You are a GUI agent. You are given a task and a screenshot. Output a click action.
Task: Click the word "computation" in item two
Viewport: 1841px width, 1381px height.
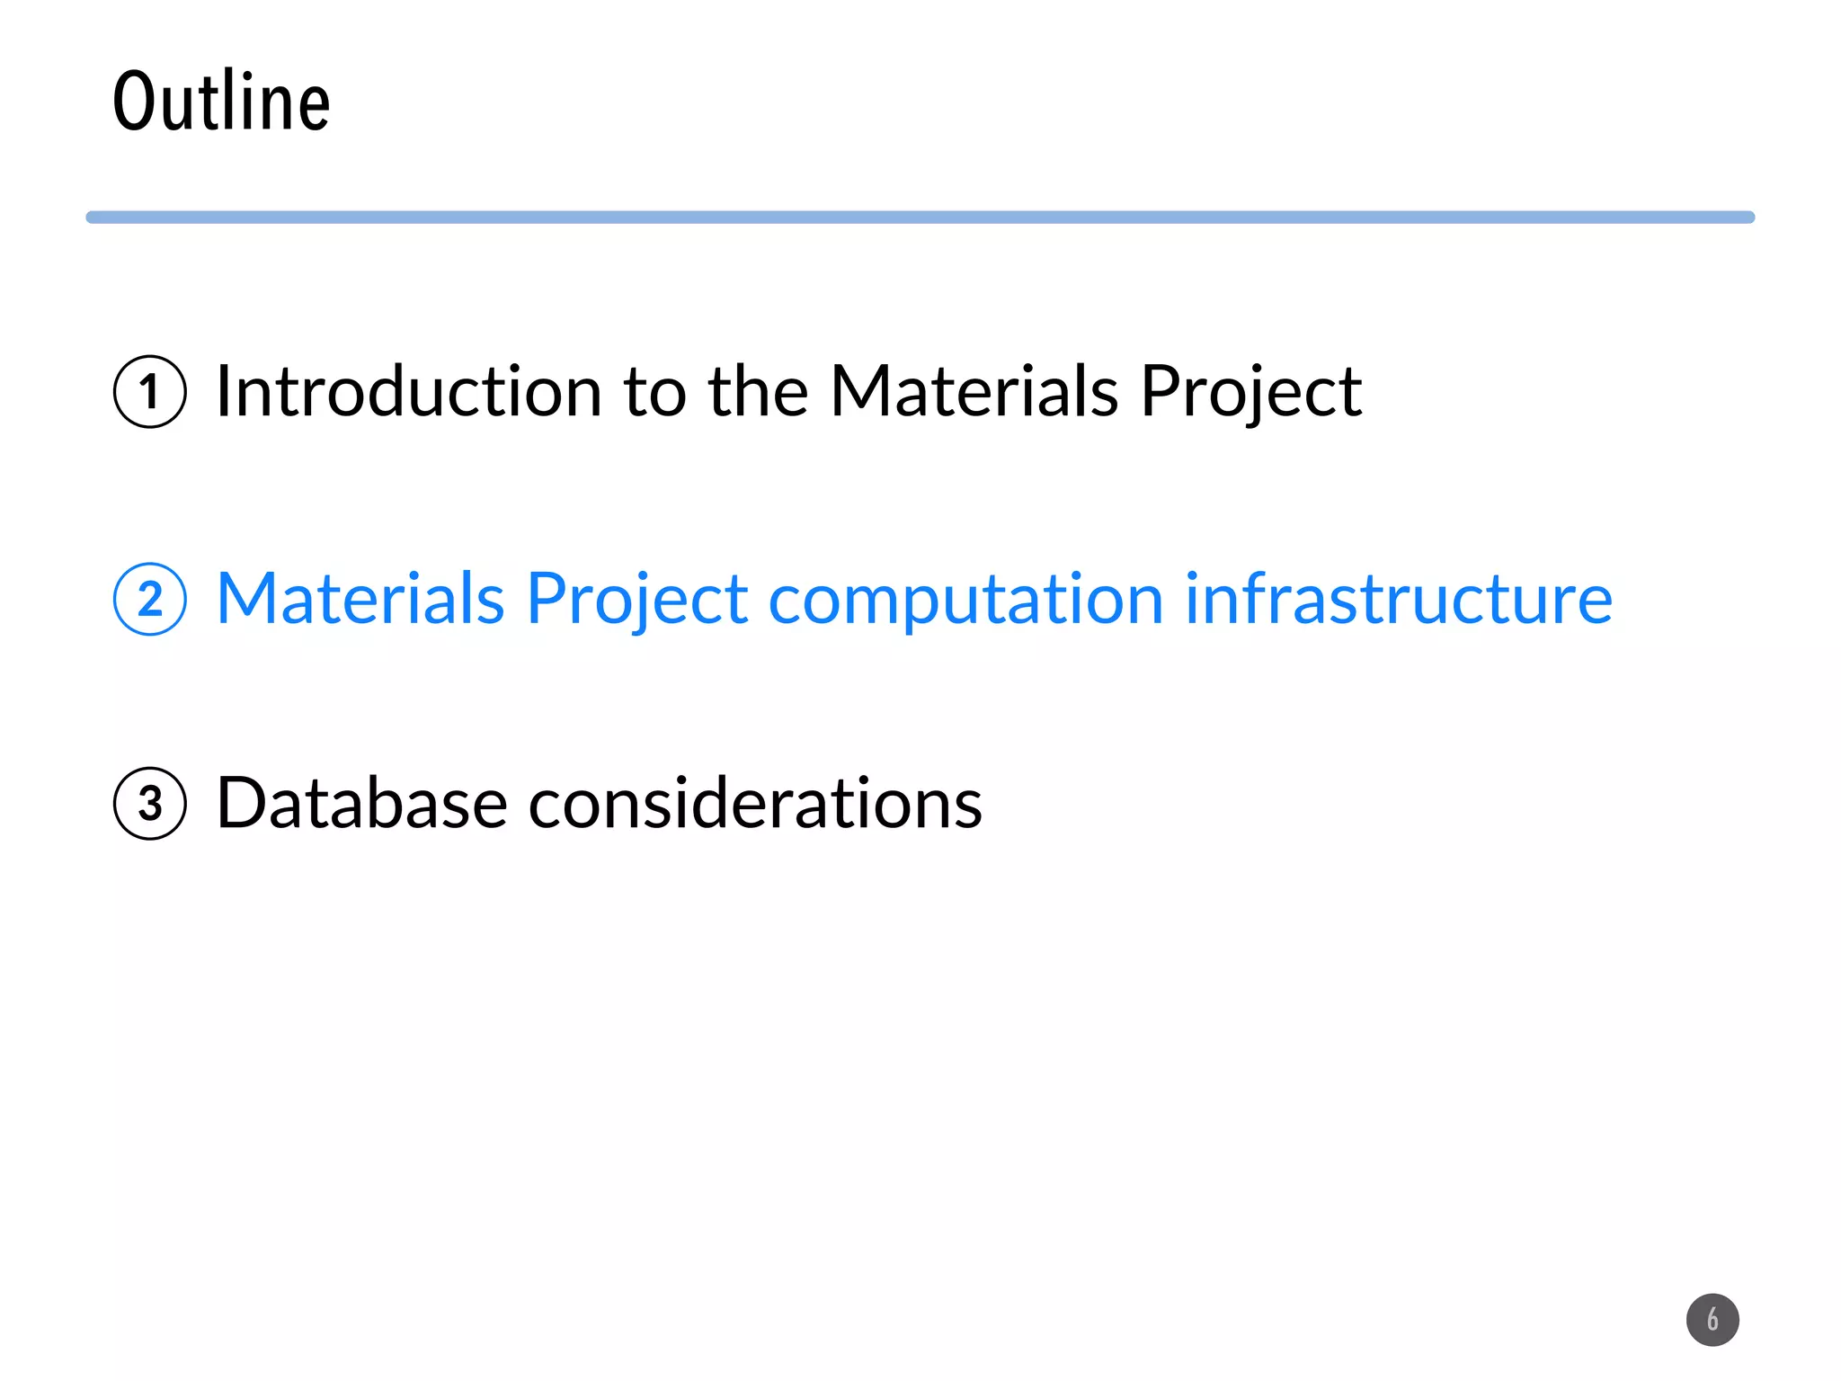966,601
